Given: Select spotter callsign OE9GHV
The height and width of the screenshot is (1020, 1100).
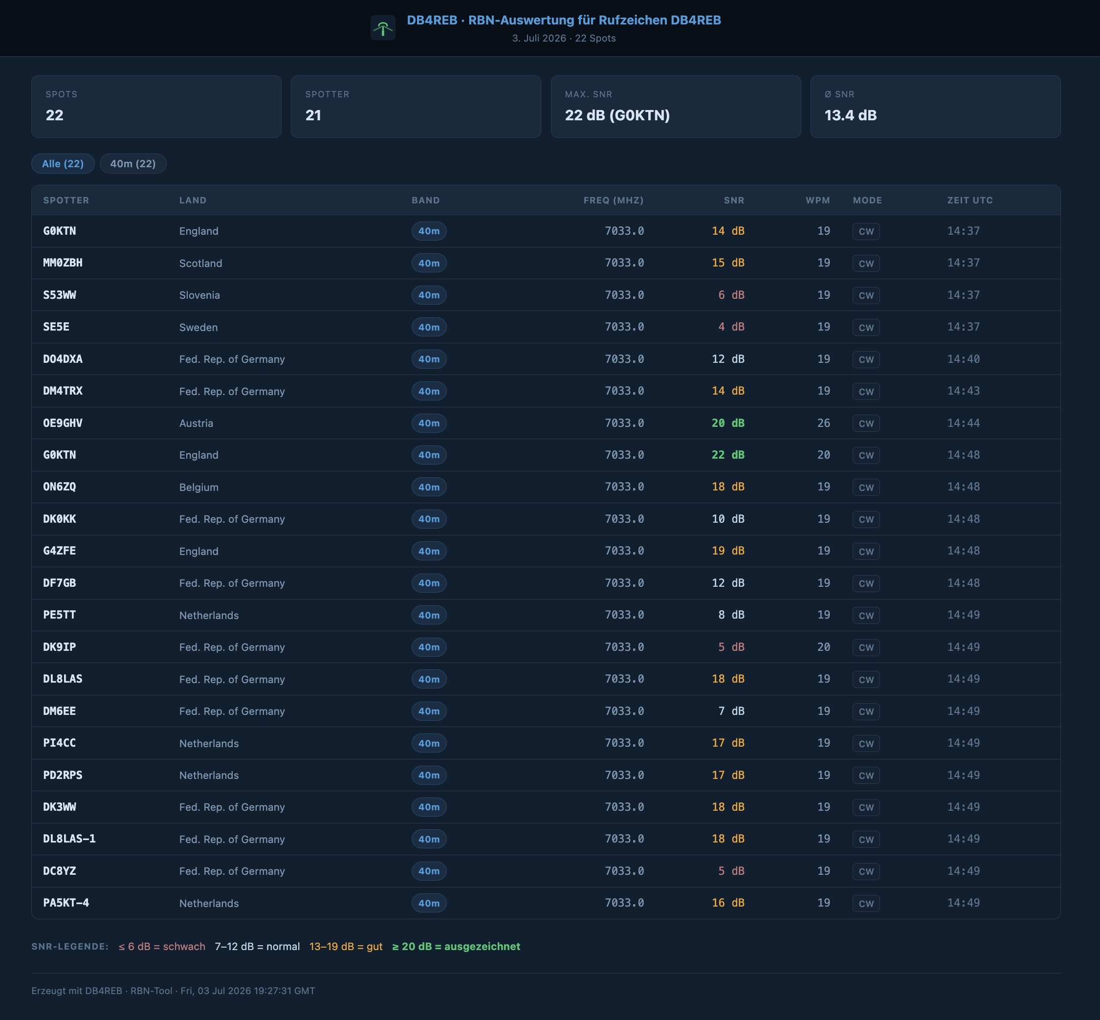Looking at the screenshot, I should point(63,423).
